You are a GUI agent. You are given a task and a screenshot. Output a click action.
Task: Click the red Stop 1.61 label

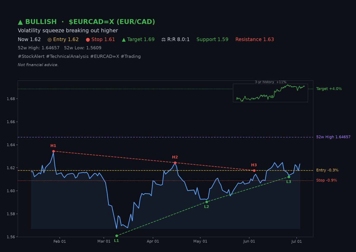click(x=100, y=39)
